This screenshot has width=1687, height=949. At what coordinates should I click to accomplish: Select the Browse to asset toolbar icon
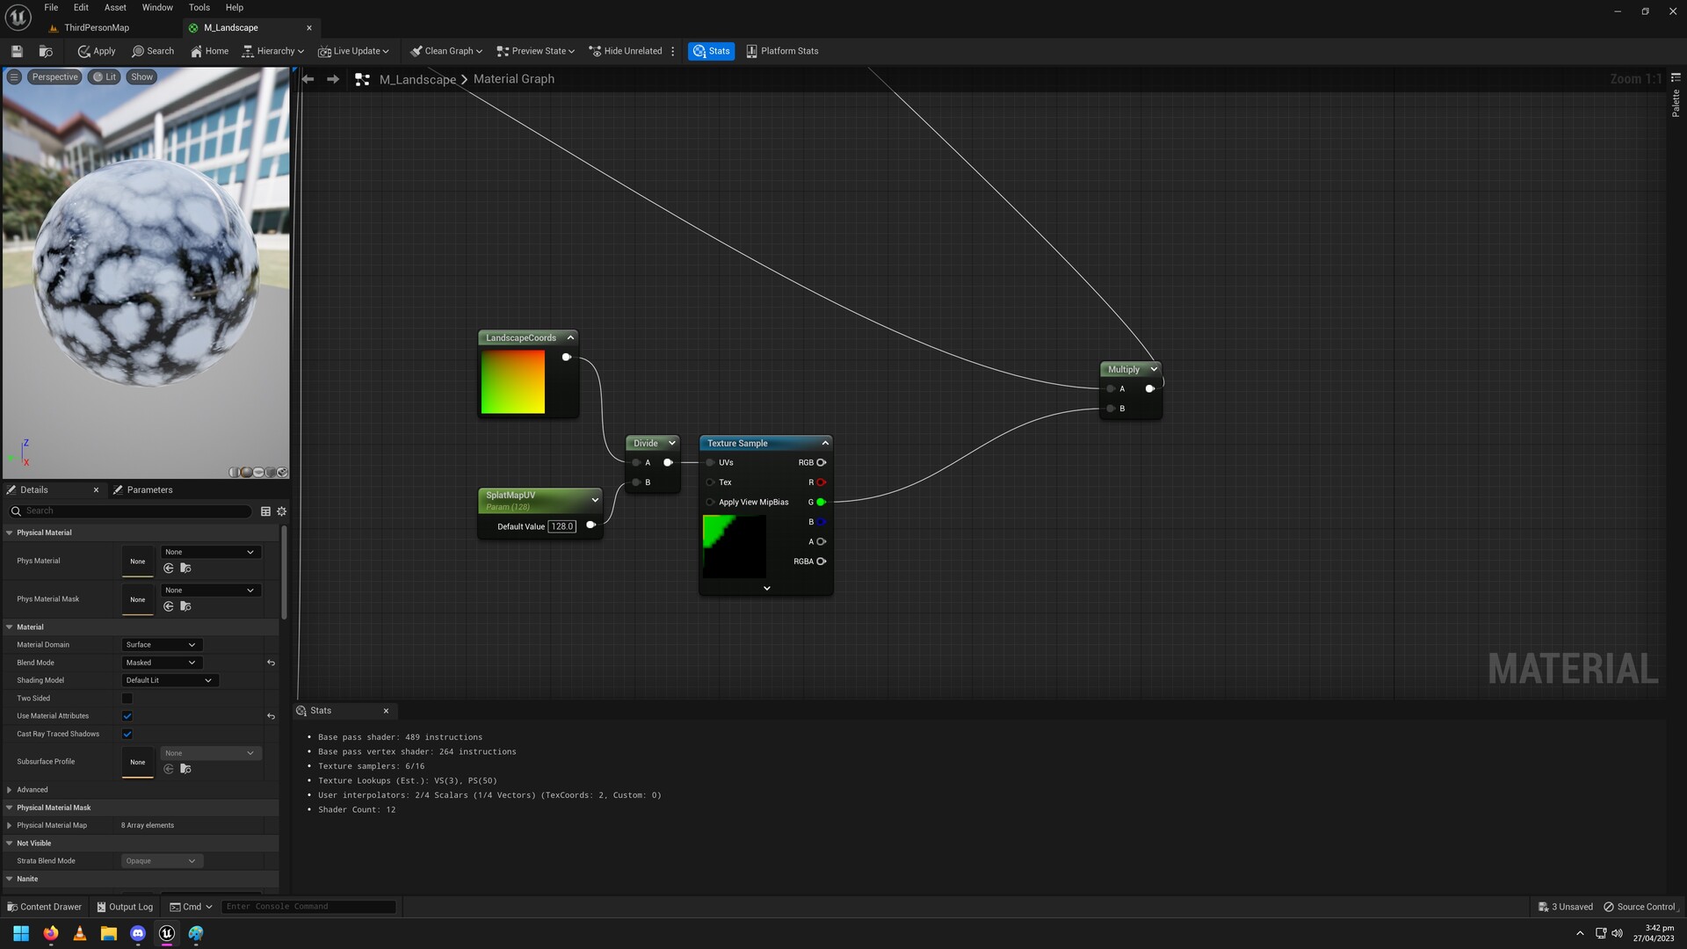(46, 50)
